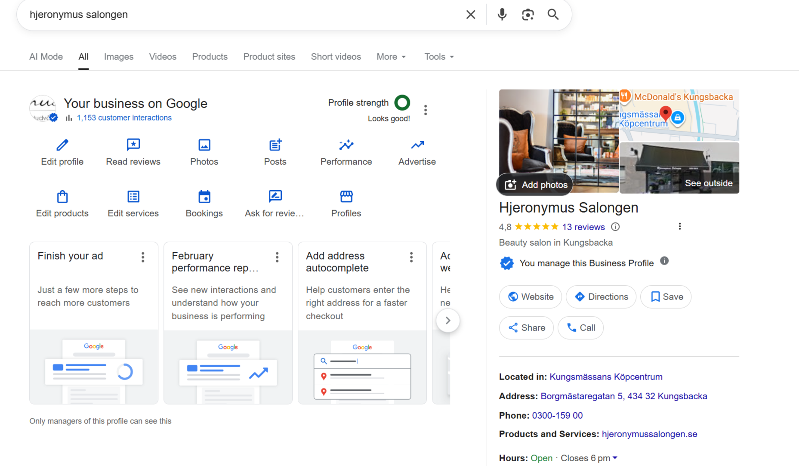Open 1,153 customer interactions link
This screenshot has height=466, width=799.
(x=124, y=118)
